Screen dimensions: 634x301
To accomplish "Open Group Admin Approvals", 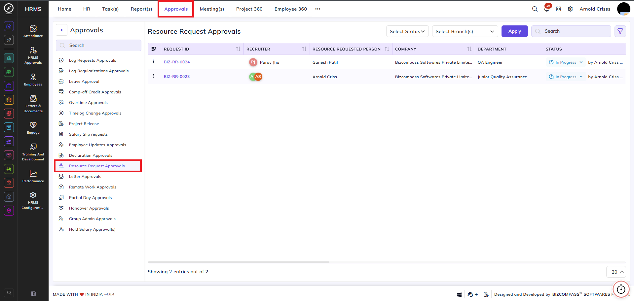I will (92, 219).
